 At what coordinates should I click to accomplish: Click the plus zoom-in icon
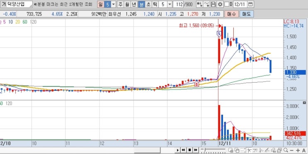click(x=298, y=150)
